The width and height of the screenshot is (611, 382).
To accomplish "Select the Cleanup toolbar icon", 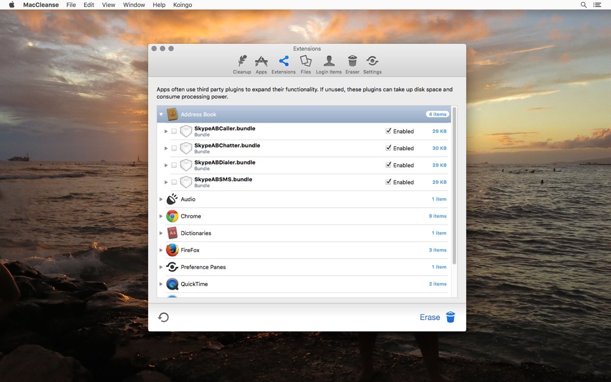I will 242,62.
